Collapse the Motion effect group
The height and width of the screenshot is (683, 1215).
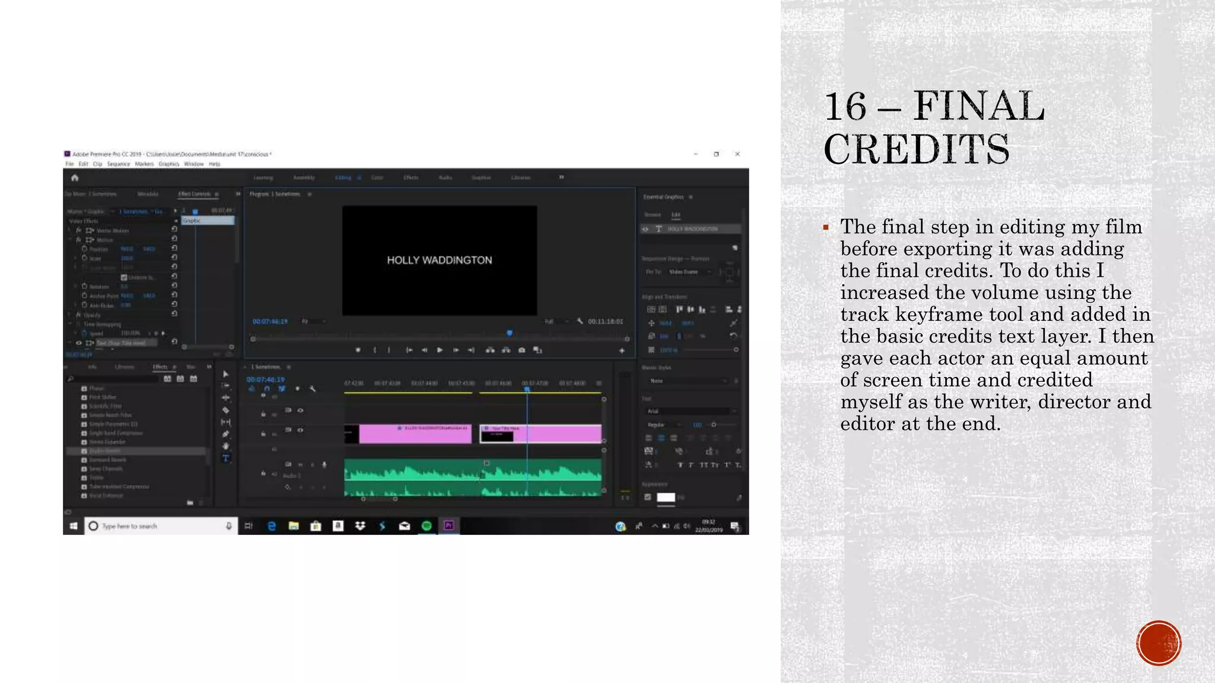(71, 240)
